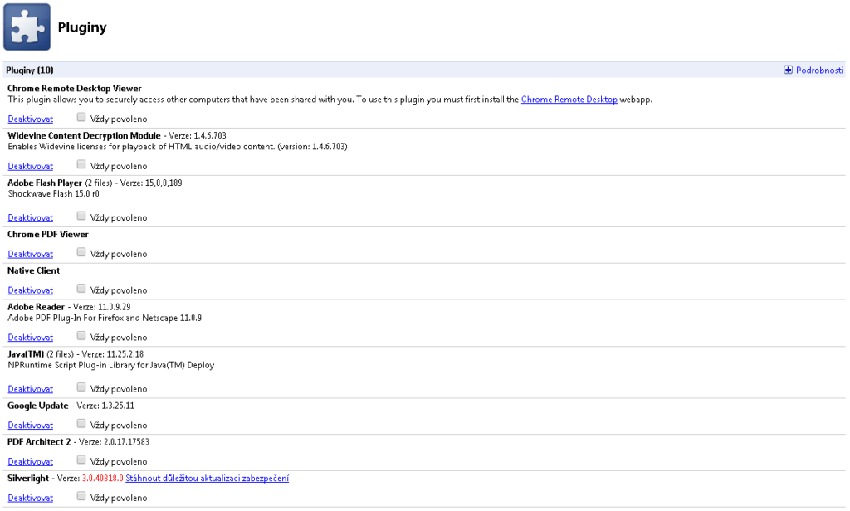
Task: Download Silverlight important security update
Action: 207,479
